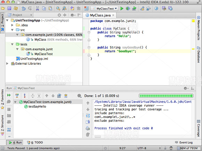Open the Database side tab
Screen dimensions: 202x151
pos(199,55)
